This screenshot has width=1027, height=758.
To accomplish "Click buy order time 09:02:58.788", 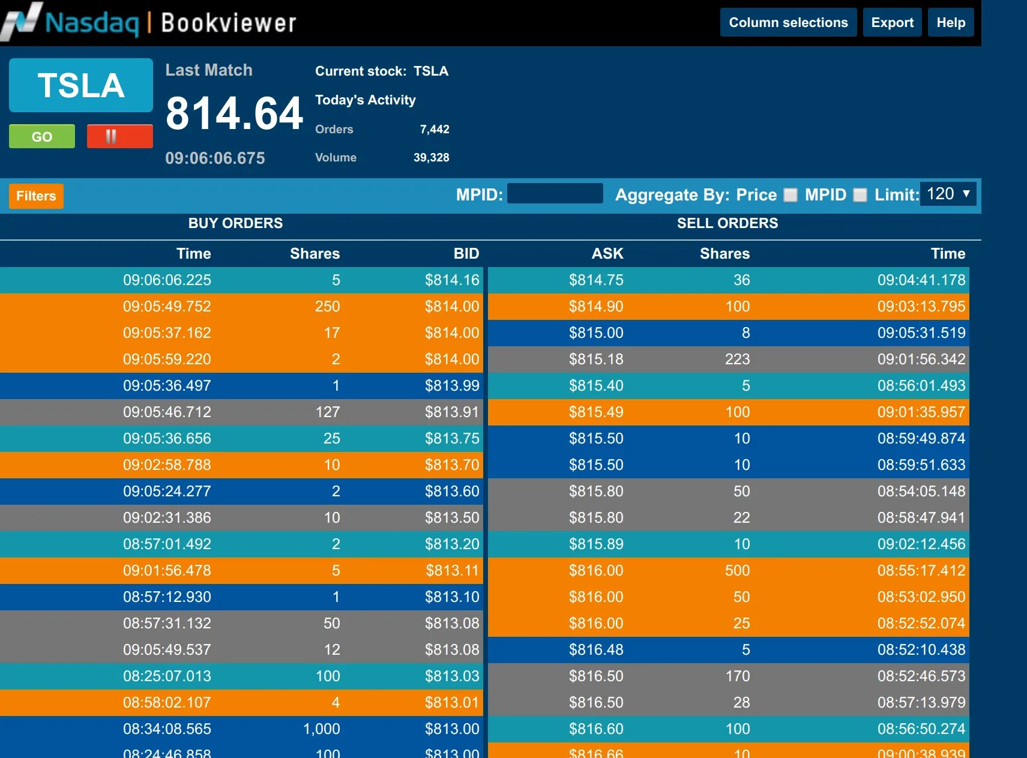I will [x=167, y=465].
